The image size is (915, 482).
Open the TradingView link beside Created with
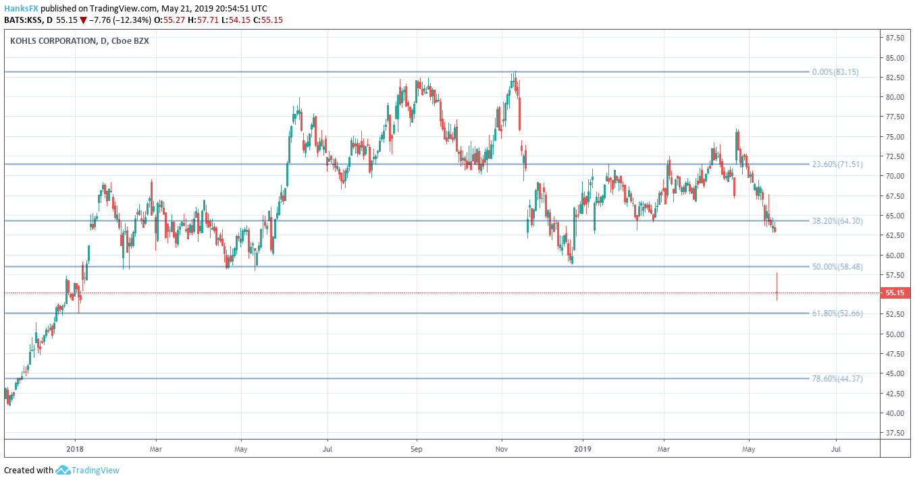pyautogui.click(x=95, y=470)
